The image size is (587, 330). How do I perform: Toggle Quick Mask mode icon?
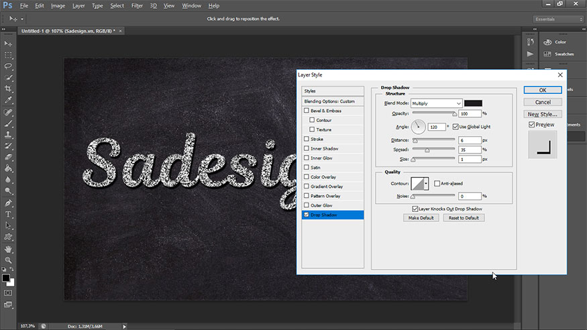coord(8,293)
